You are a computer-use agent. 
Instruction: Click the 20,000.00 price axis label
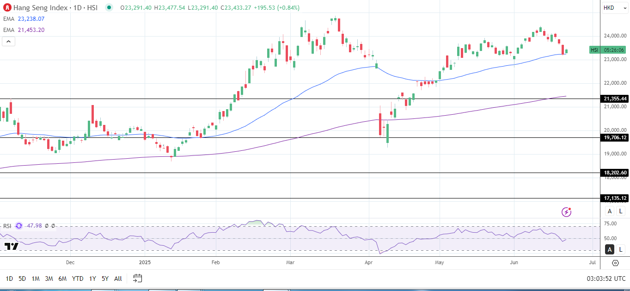click(615, 130)
